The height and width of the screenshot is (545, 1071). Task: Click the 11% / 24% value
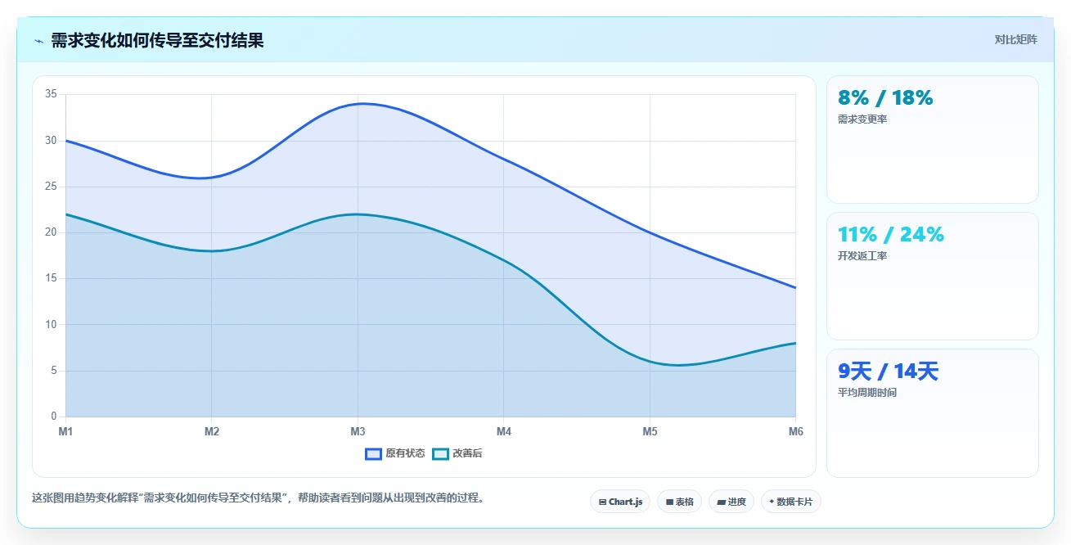(x=891, y=235)
